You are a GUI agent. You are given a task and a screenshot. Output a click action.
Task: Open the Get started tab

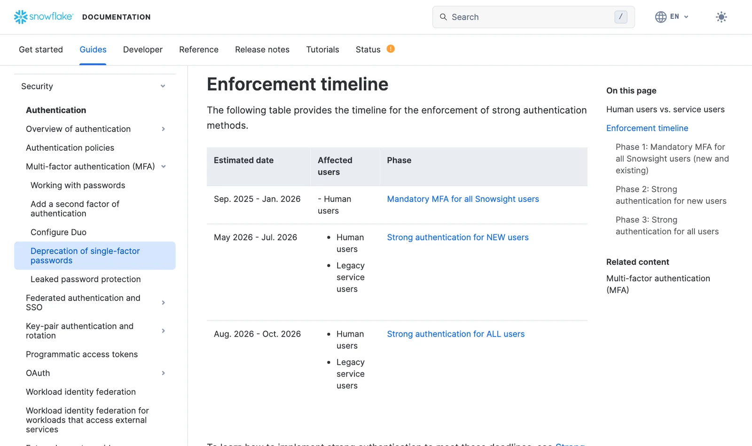(41, 50)
